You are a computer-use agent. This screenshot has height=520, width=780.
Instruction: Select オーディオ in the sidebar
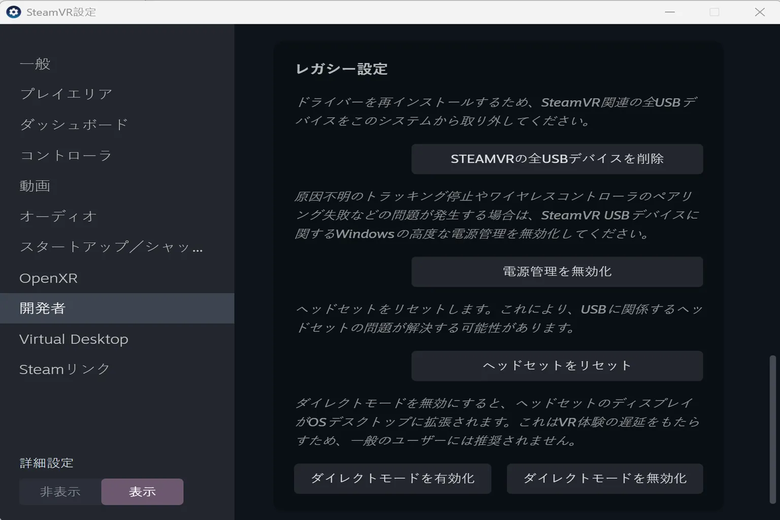pos(57,216)
